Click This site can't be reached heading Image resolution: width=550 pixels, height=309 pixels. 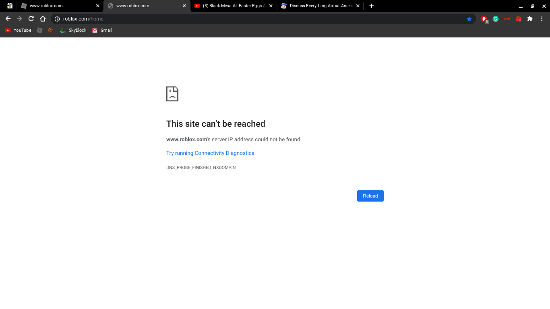216,124
